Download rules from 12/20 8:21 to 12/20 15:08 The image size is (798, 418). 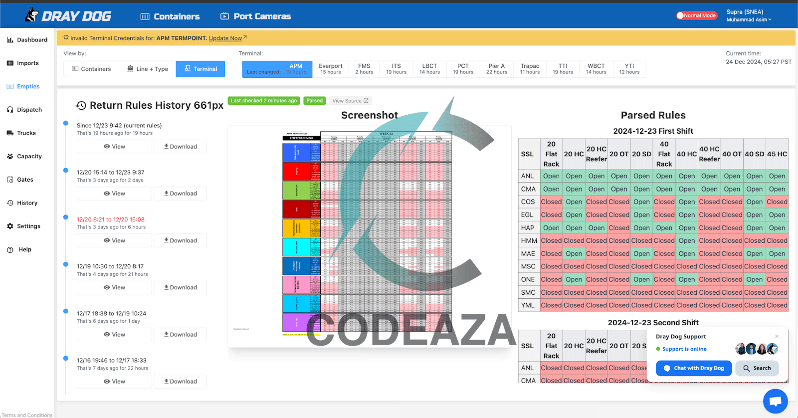tap(180, 240)
